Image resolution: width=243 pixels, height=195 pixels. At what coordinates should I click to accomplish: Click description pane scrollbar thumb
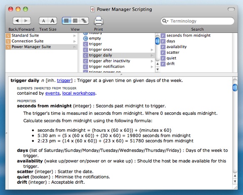(x=235, y=88)
